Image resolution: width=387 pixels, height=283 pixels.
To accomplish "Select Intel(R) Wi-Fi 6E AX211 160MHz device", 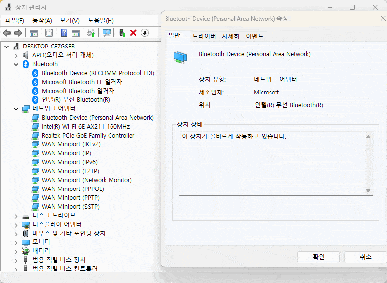I will 85,127.
